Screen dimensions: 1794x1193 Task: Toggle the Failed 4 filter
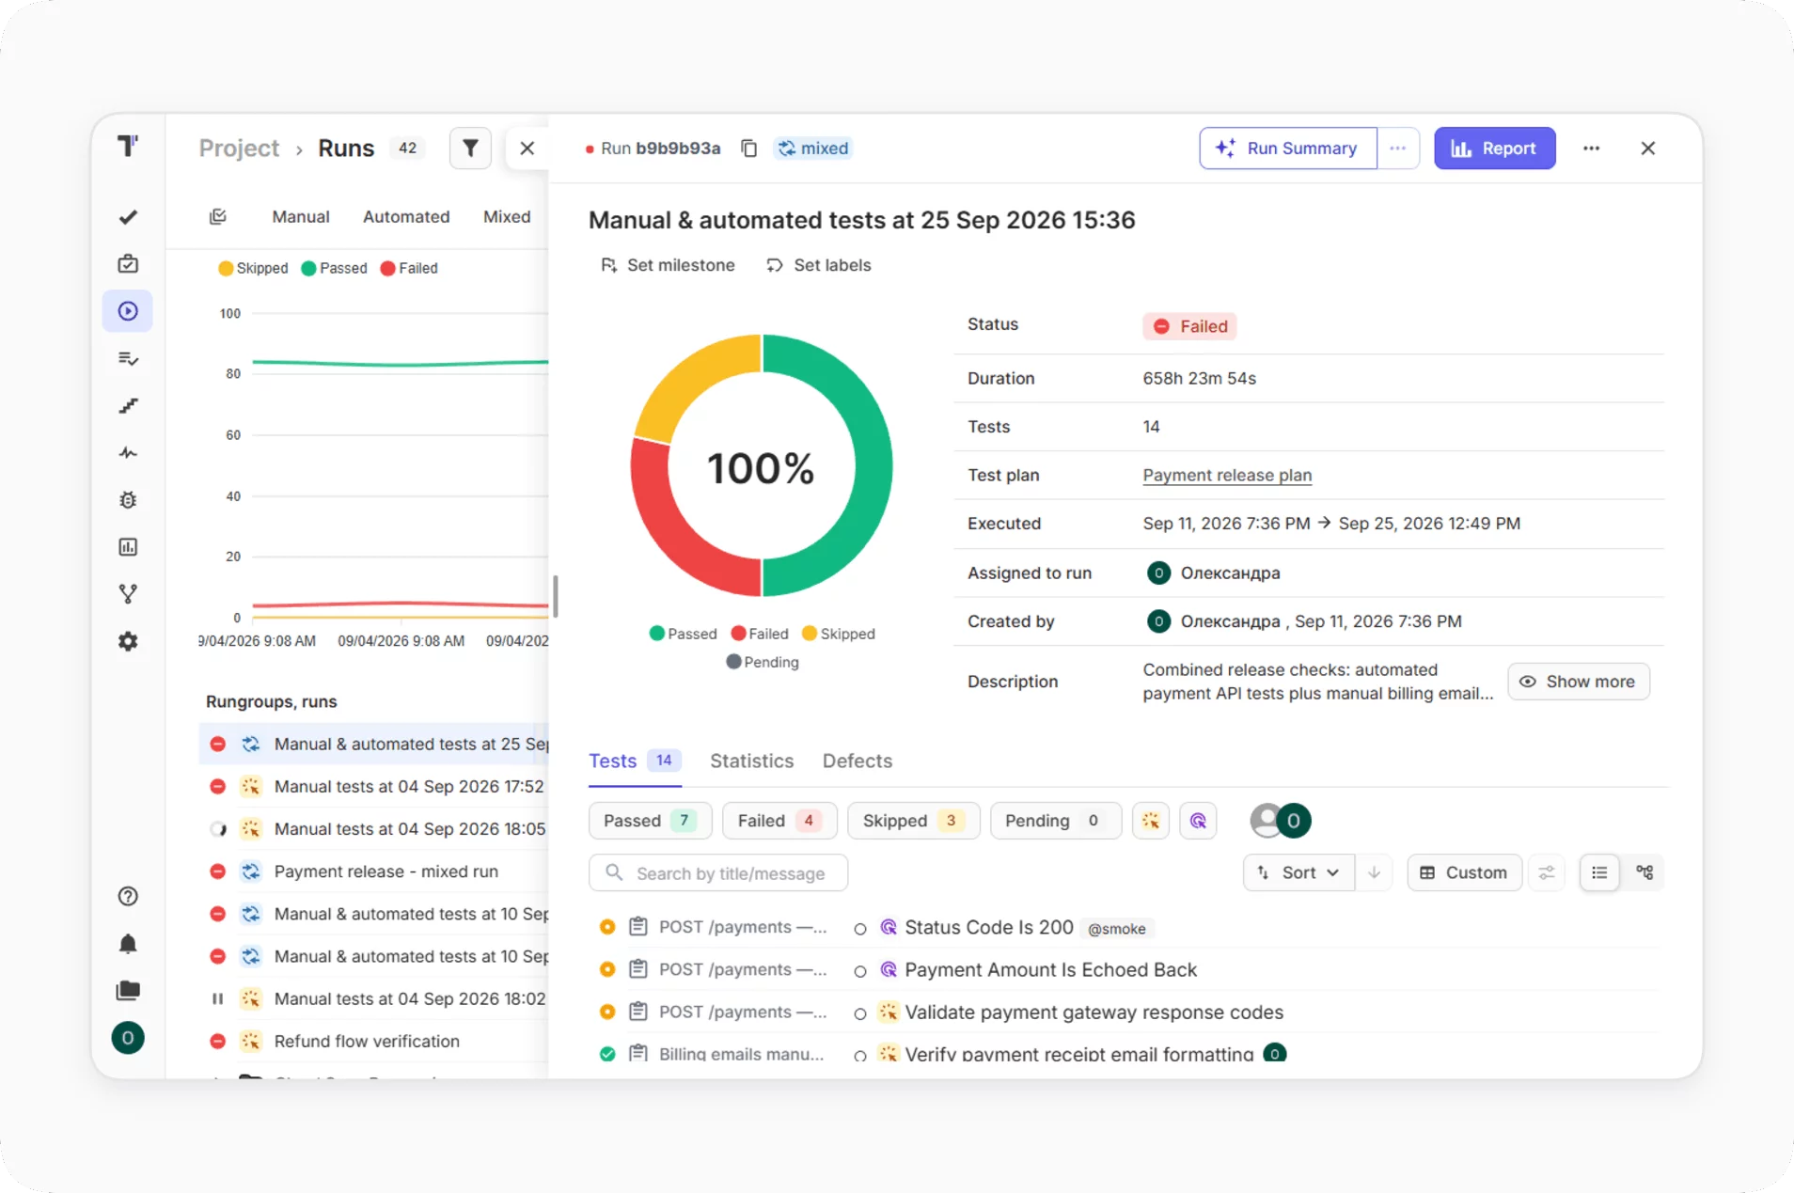(x=779, y=821)
